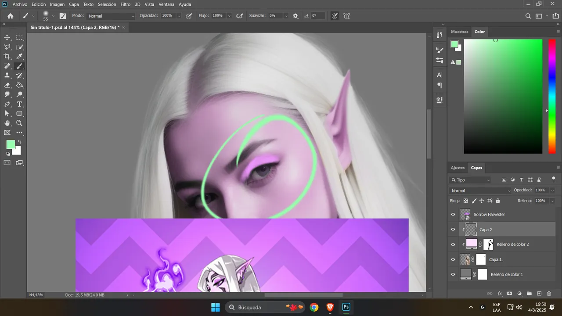
Task: Open the Filtro menu
Action: [x=126, y=4]
